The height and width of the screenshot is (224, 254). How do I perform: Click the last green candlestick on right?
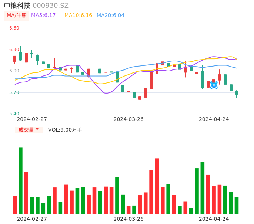pos(237,94)
